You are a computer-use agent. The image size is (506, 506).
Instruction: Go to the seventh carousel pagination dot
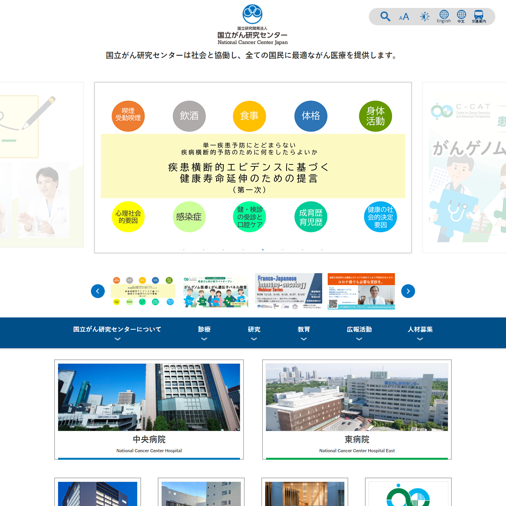point(302,250)
